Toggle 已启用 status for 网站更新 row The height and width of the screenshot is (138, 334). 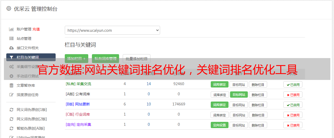pos(293,105)
